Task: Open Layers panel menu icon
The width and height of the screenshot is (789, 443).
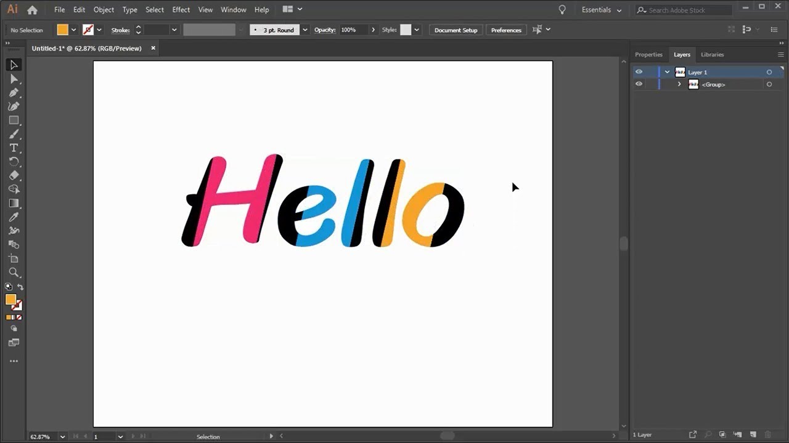Action: pyautogui.click(x=780, y=55)
